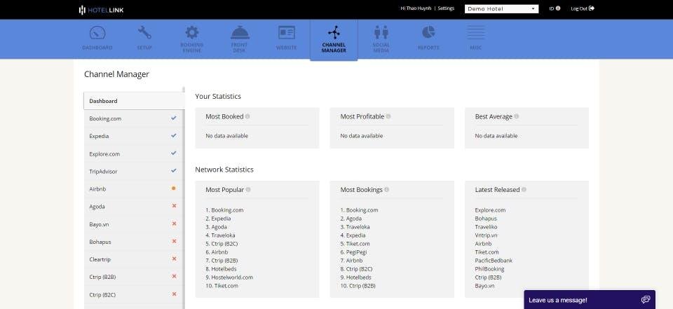Click the Log Out exit icon
The height and width of the screenshot is (309, 673).
[592, 8]
